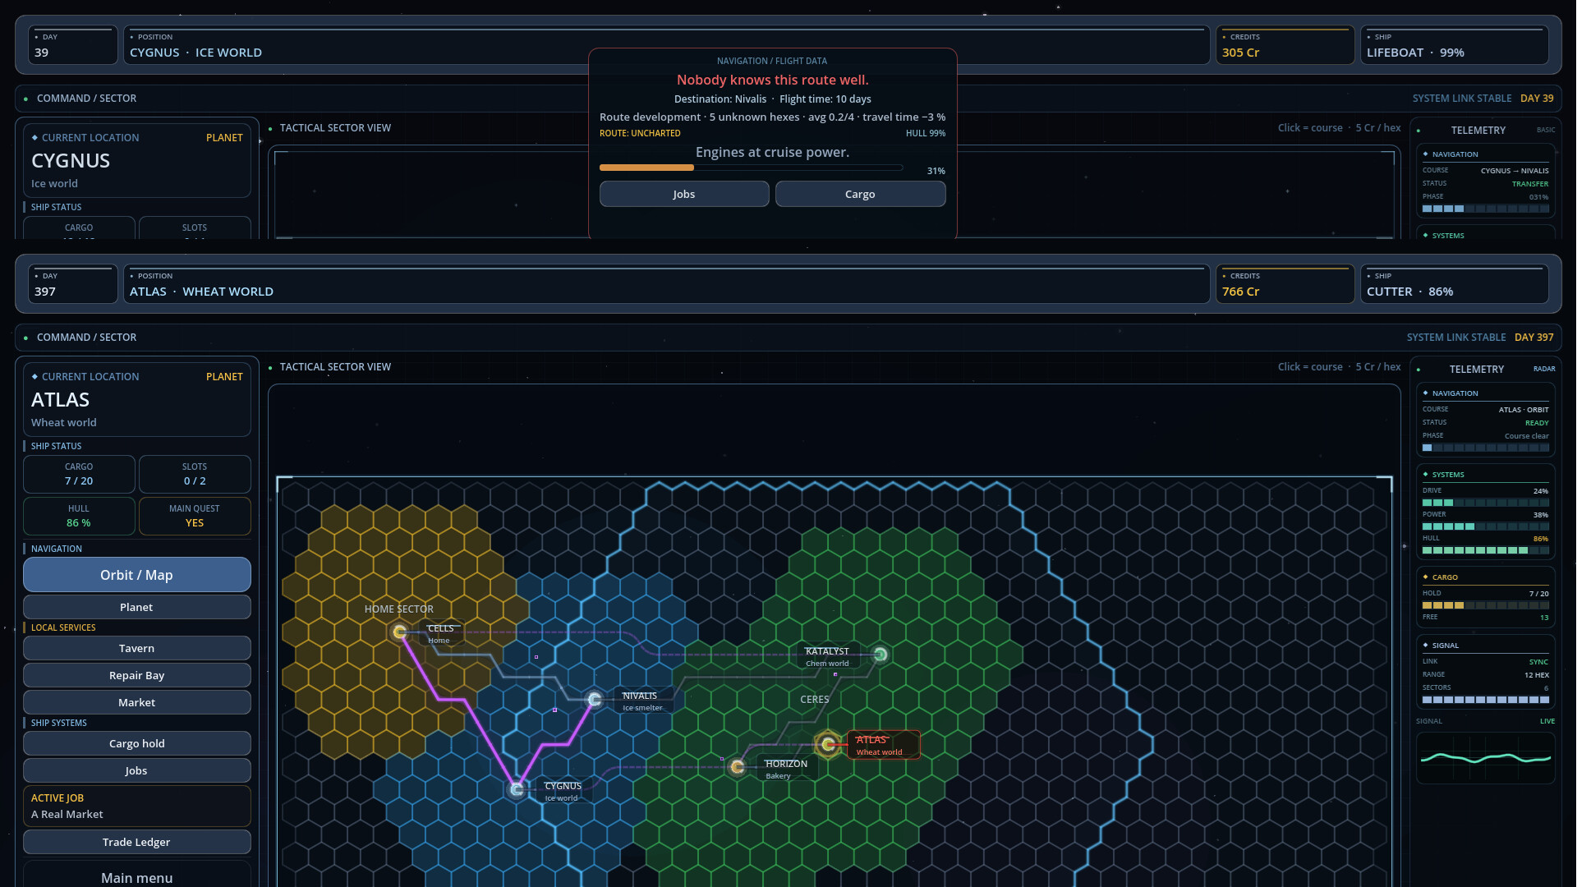The image size is (1577, 887).
Task: Click the DAY 397 counter box
Action: (73, 284)
